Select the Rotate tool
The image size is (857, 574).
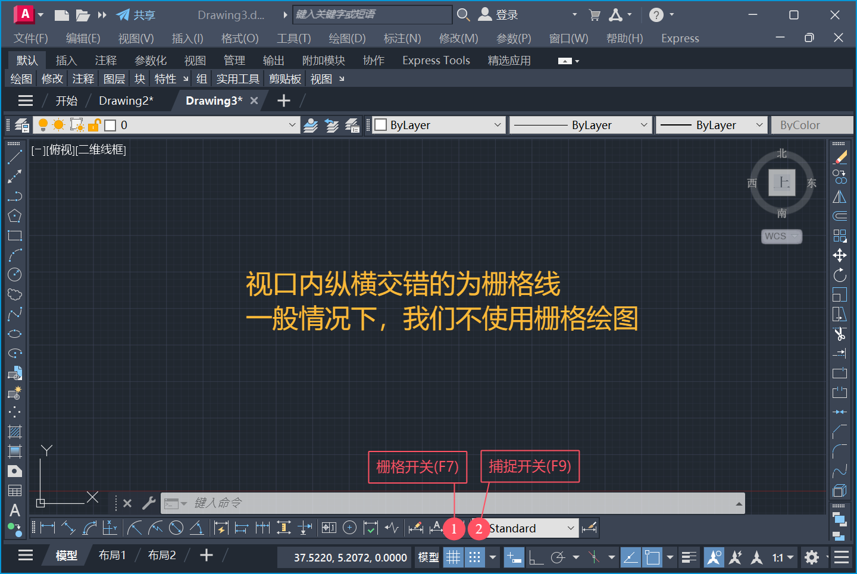pos(840,275)
